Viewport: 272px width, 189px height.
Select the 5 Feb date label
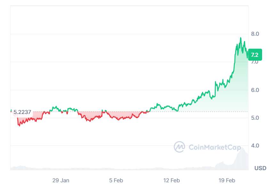pyautogui.click(x=116, y=180)
